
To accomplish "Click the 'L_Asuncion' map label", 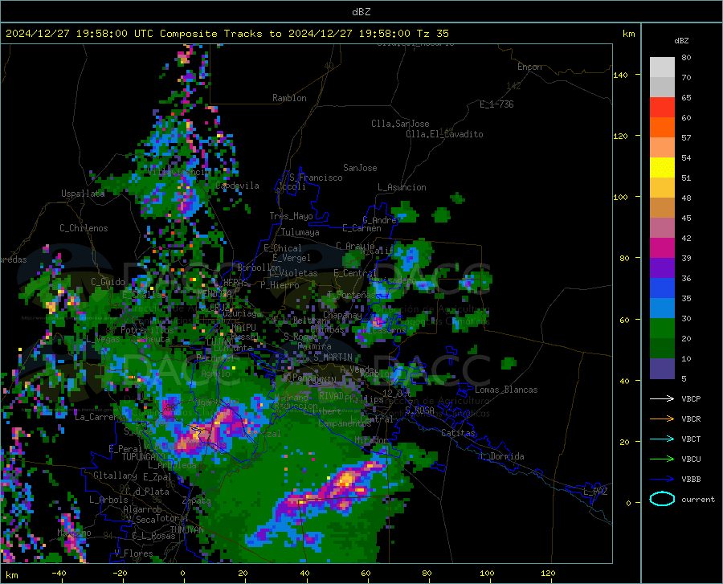I will pyautogui.click(x=402, y=187).
